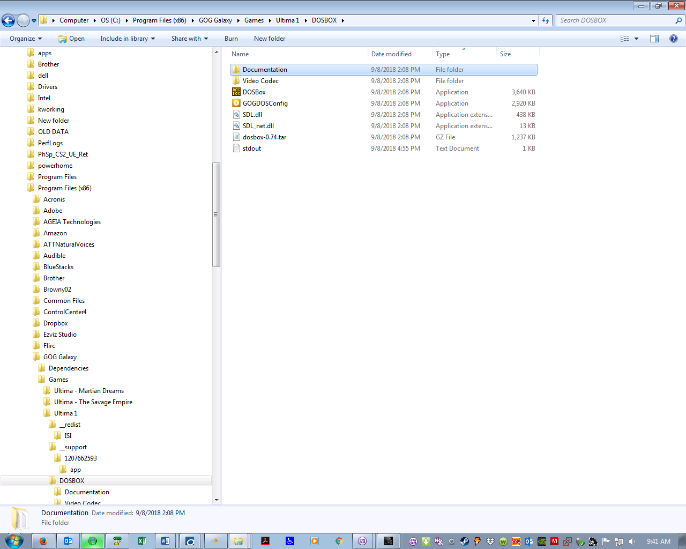686x549 pixels.
Task: Open the Organize menu
Action: (26, 39)
